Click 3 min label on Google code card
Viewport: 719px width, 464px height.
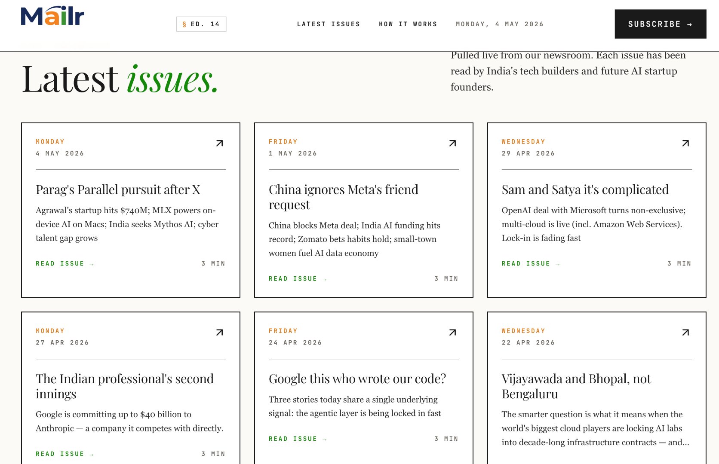(x=446, y=439)
